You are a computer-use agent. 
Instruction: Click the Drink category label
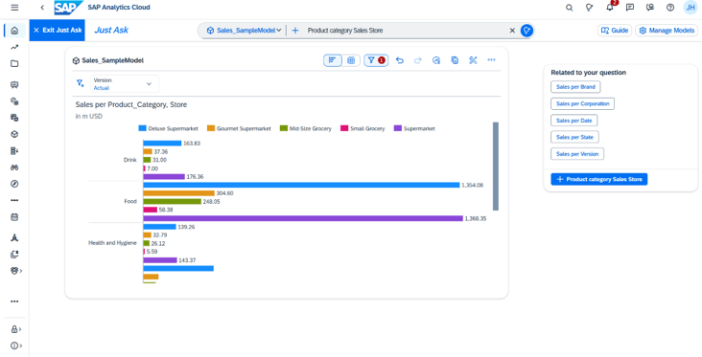(129, 160)
